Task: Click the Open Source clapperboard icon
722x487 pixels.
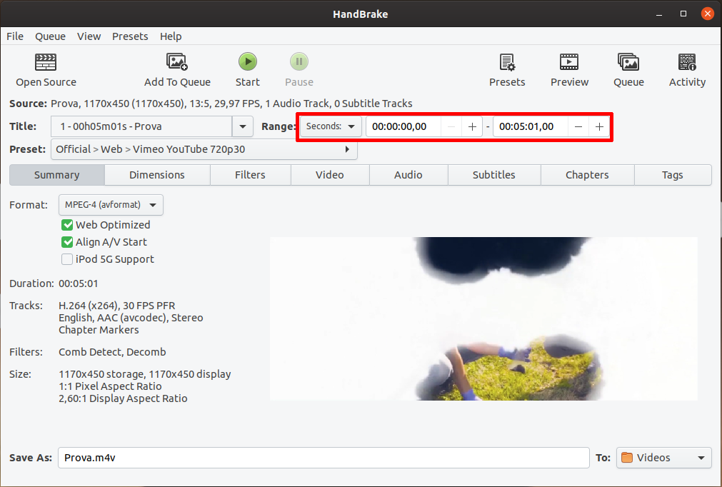Action: [46, 63]
